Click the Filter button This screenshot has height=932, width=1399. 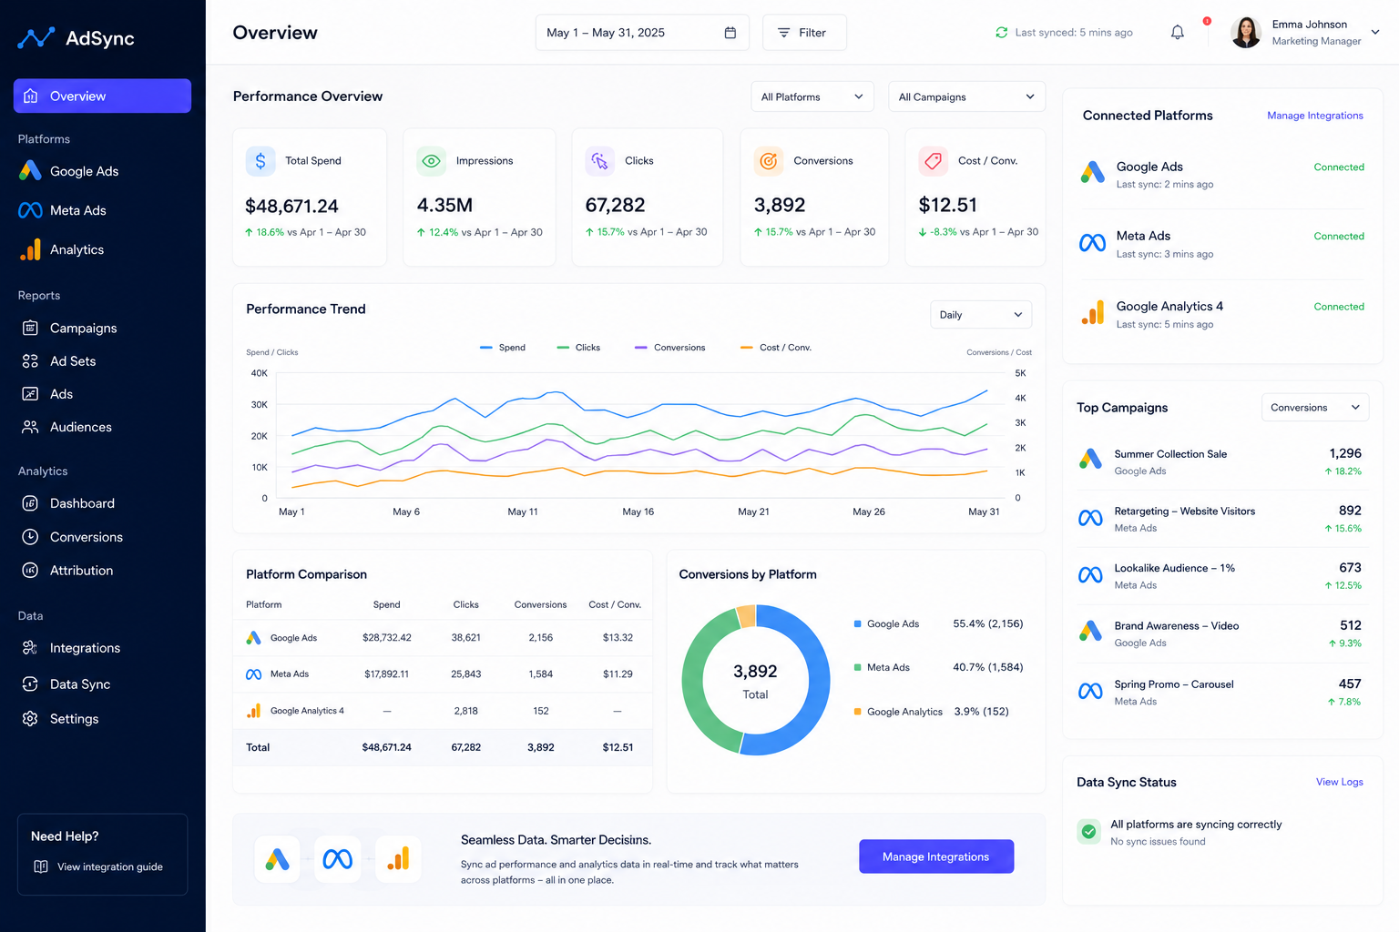(x=804, y=33)
